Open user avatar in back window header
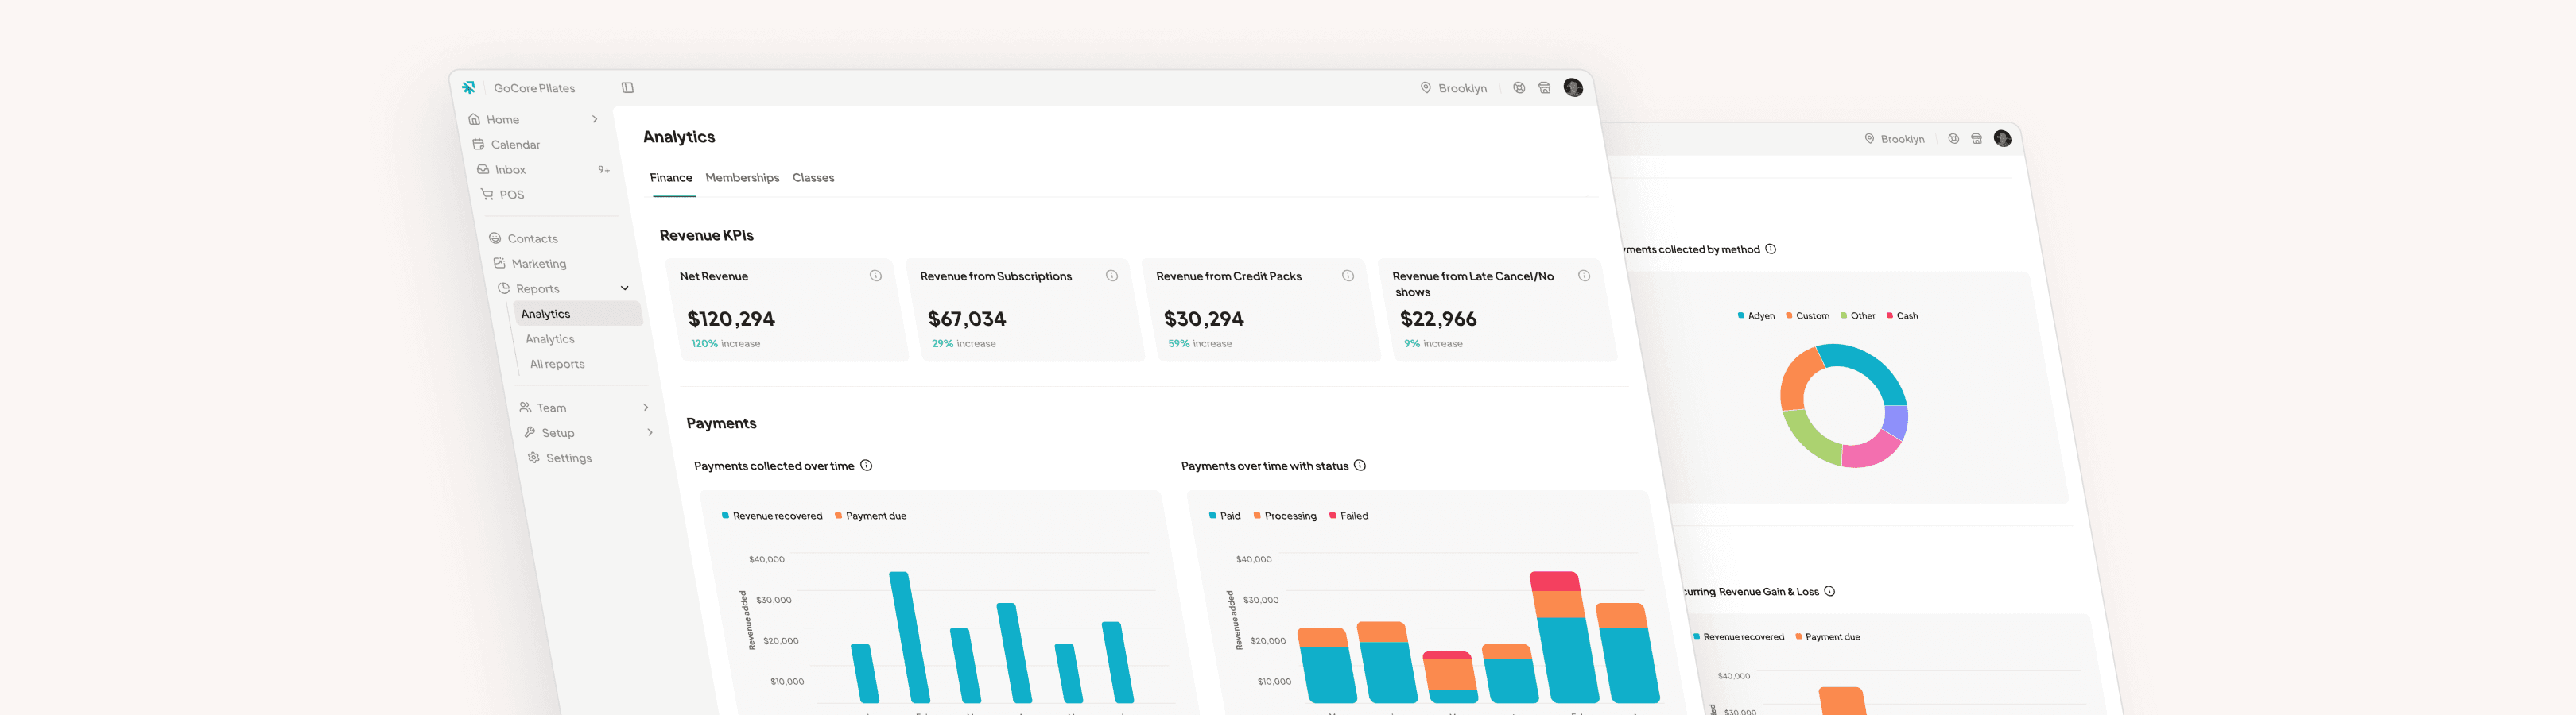Image resolution: width=2576 pixels, height=715 pixels. point(2003,139)
